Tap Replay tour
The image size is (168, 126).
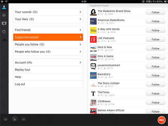[x=48, y=70]
